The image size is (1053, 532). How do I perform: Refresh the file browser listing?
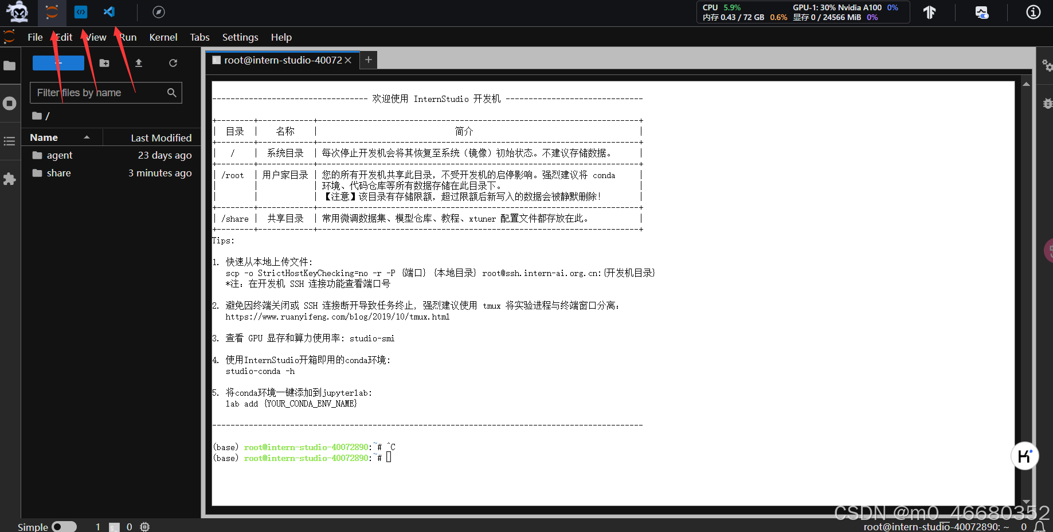pos(173,63)
